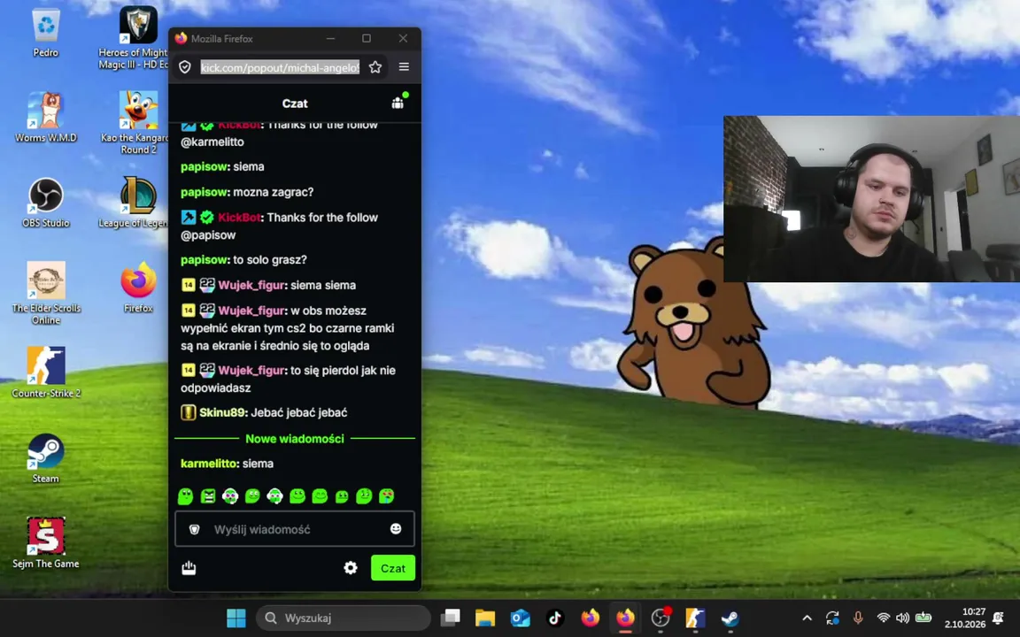Open the OBS Studio desktop shortcut
Viewport: 1020px width, 637px height.
(x=45, y=203)
